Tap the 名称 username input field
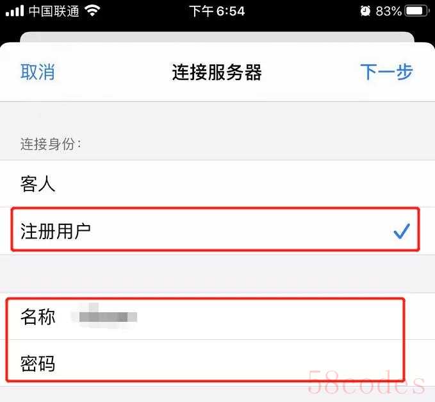The image size is (435, 402). (218, 317)
